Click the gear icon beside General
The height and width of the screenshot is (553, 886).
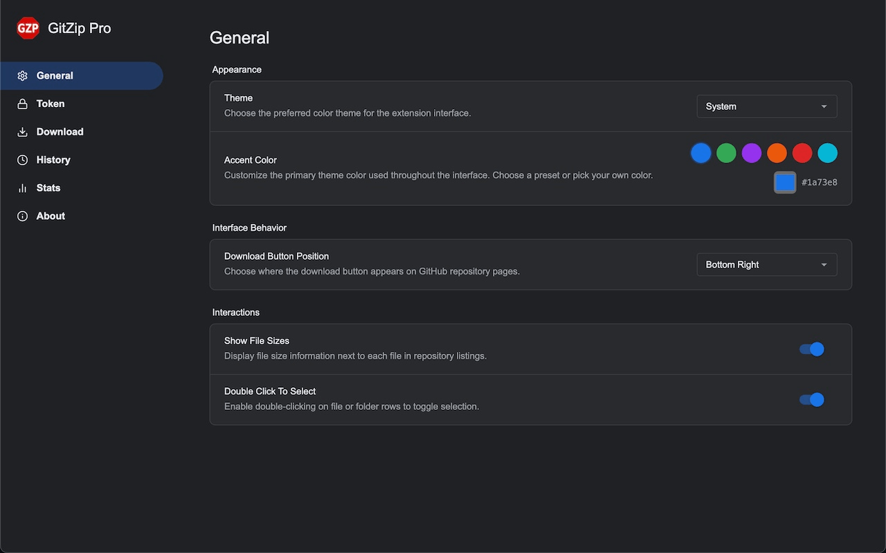[x=23, y=76]
